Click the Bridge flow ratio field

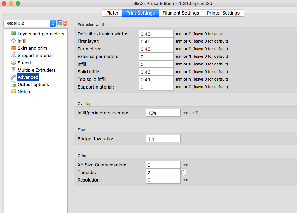tap(163, 139)
